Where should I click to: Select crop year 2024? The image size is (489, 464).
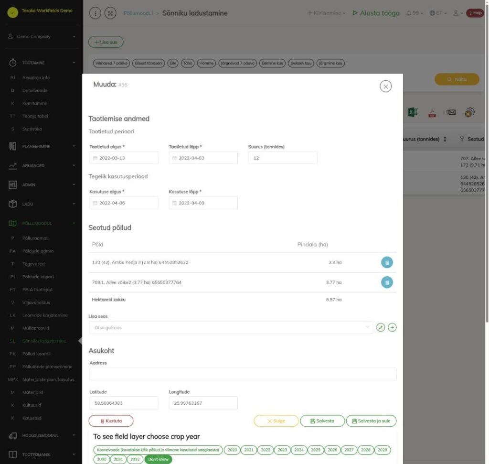click(299, 450)
